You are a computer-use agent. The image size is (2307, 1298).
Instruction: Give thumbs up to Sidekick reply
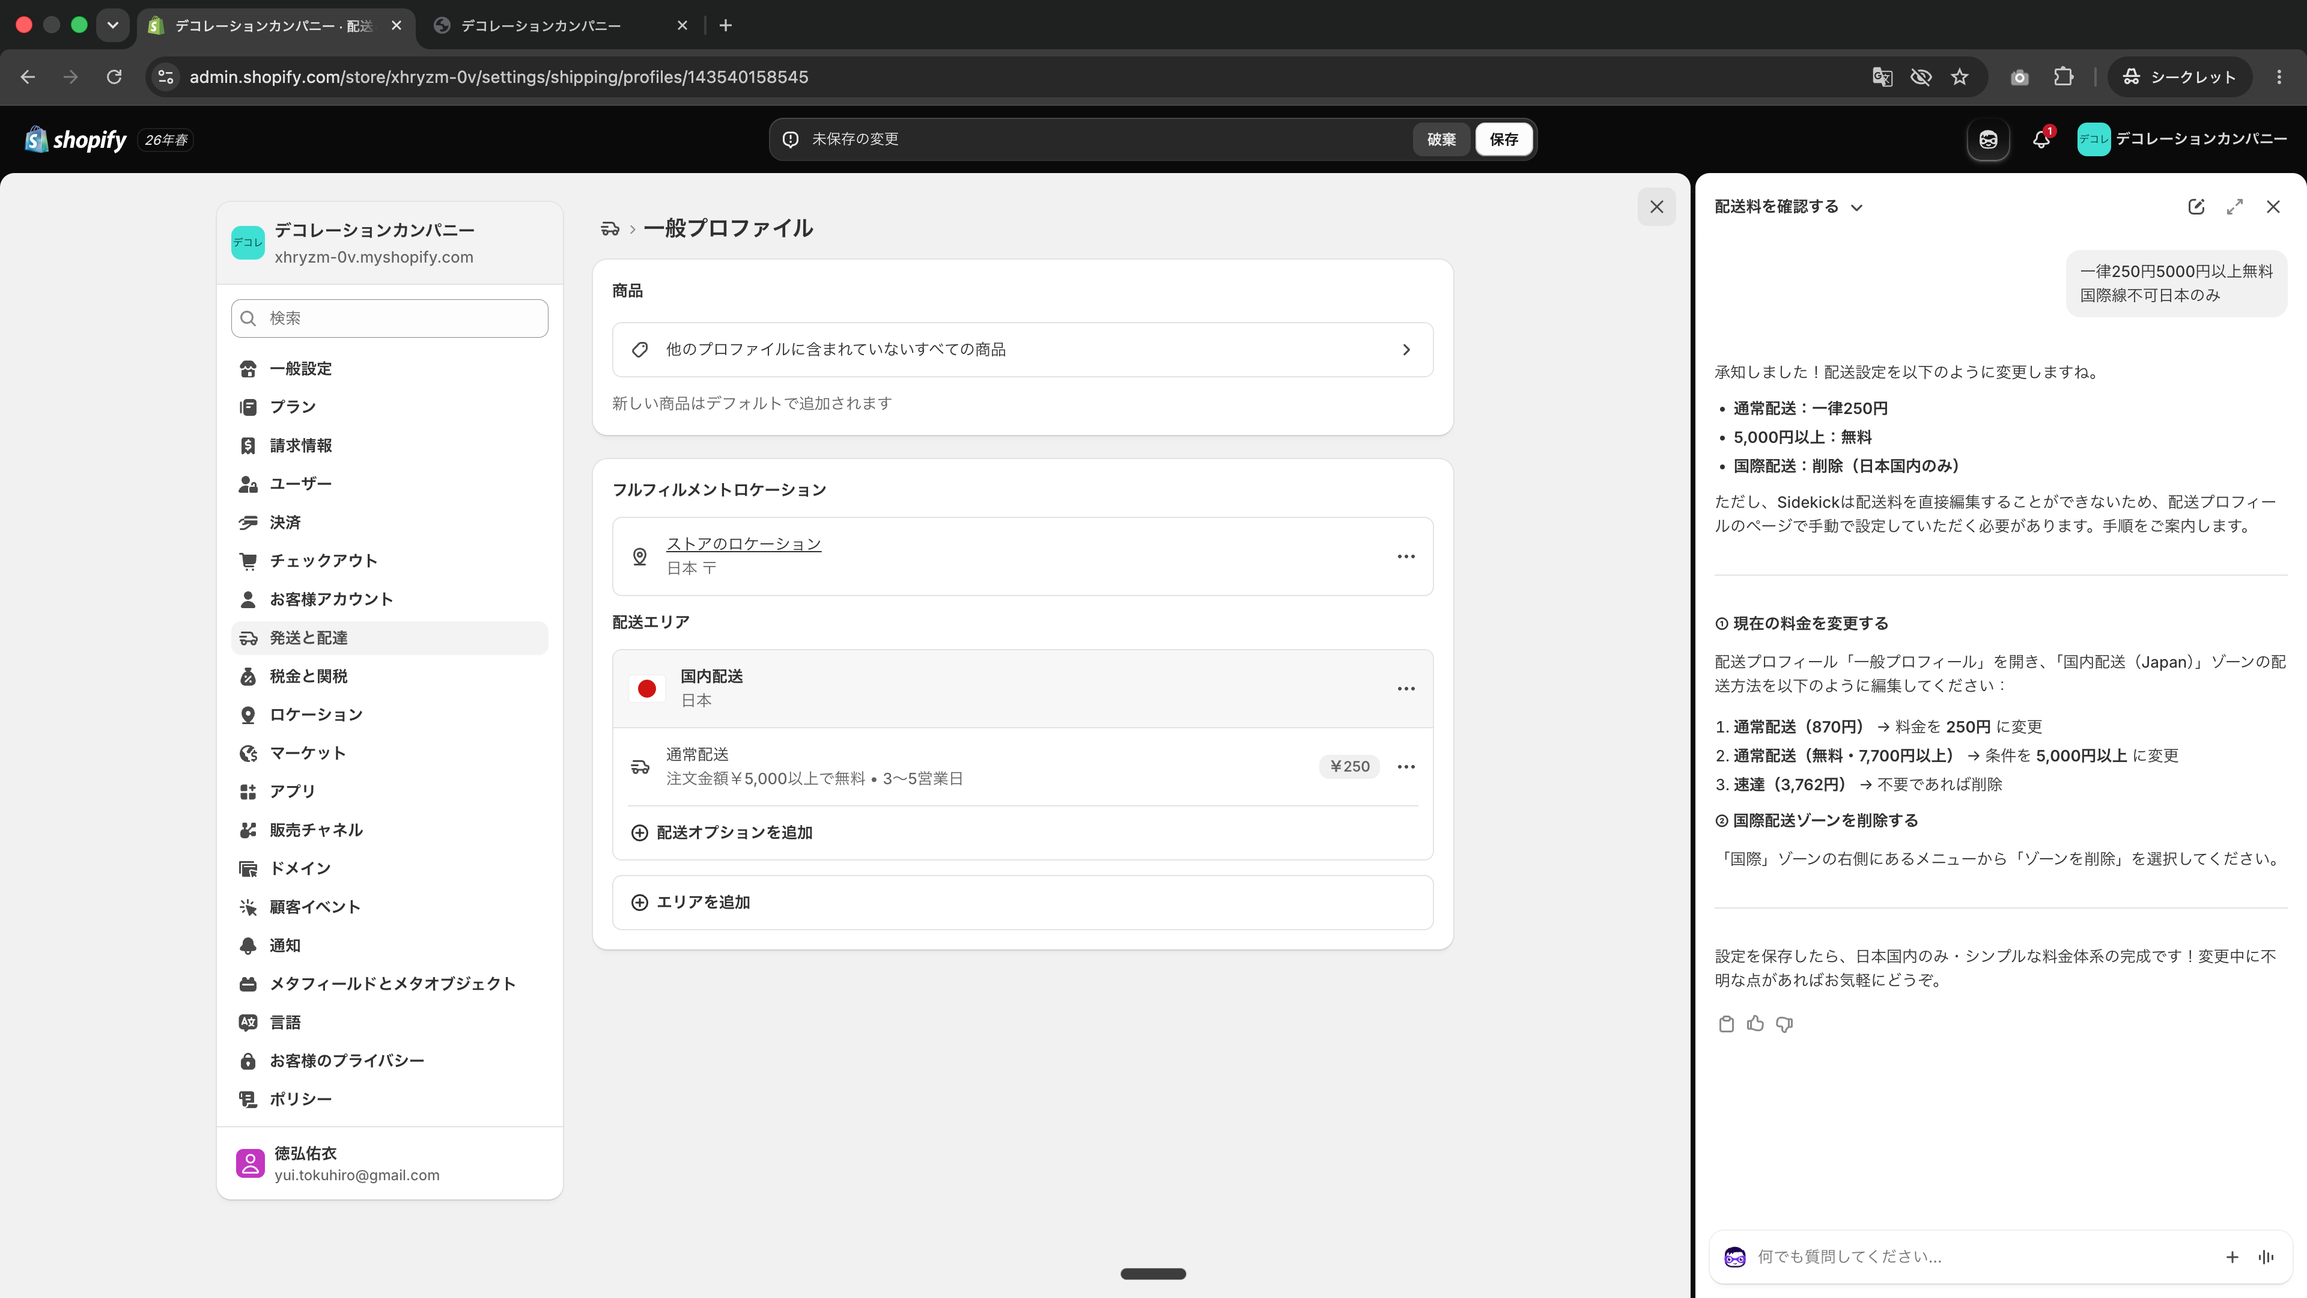[x=1755, y=1024]
